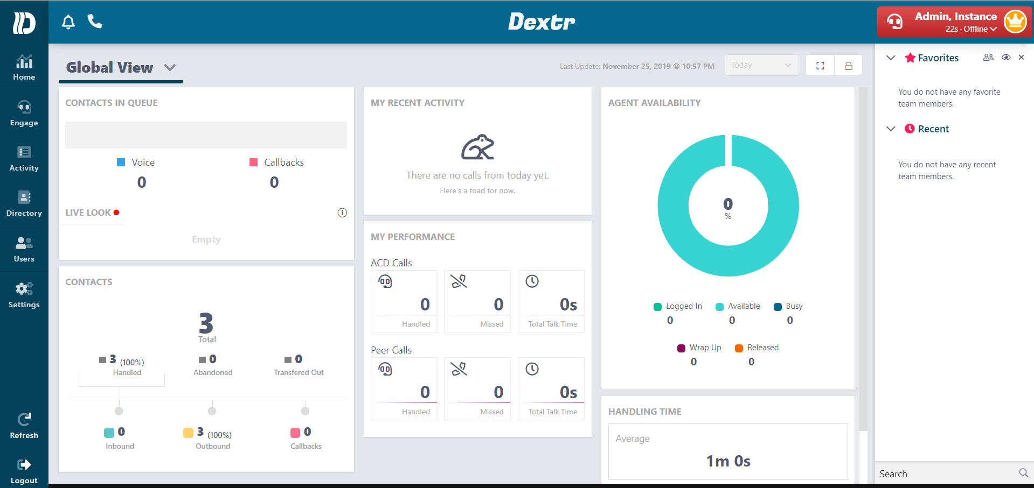The width and height of the screenshot is (1034, 488).
Task: Click the fullscreen expand icon
Action: pyautogui.click(x=820, y=66)
